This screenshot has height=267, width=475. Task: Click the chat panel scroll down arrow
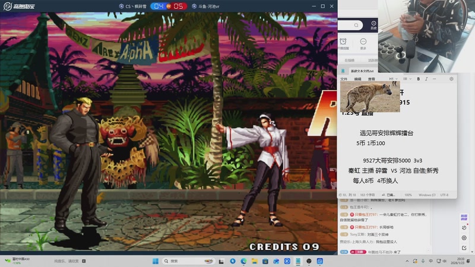(472, 252)
